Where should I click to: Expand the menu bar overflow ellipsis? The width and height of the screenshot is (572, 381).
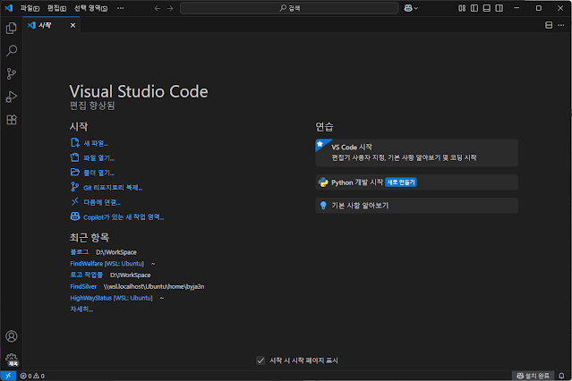[x=120, y=8]
